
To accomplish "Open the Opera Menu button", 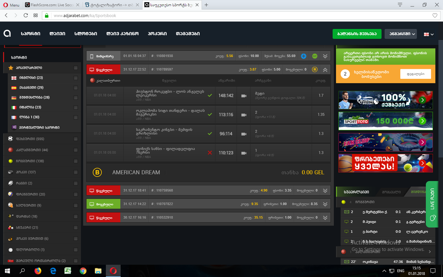I will click(x=11, y=5).
